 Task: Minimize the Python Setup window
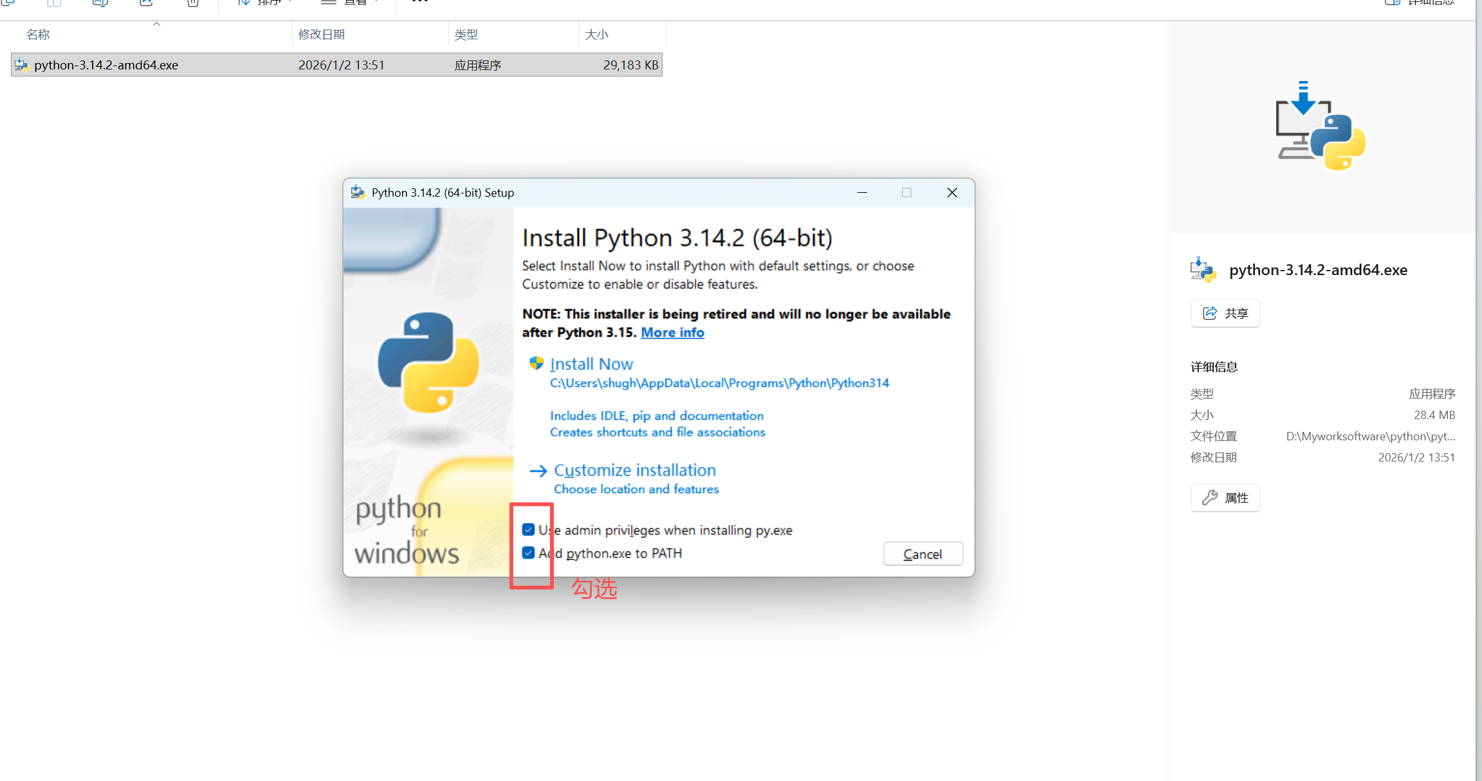(x=862, y=192)
